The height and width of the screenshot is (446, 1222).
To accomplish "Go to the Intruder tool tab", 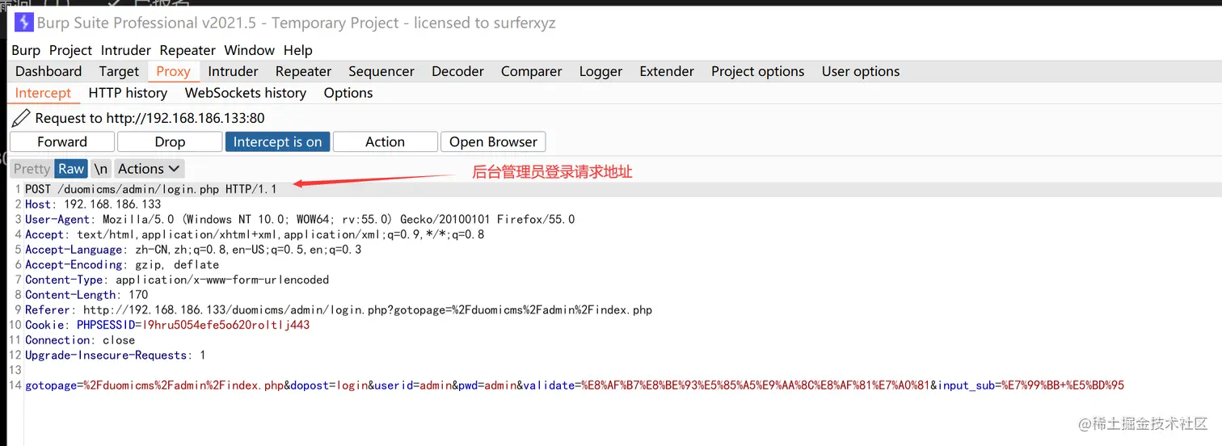I will coord(233,71).
